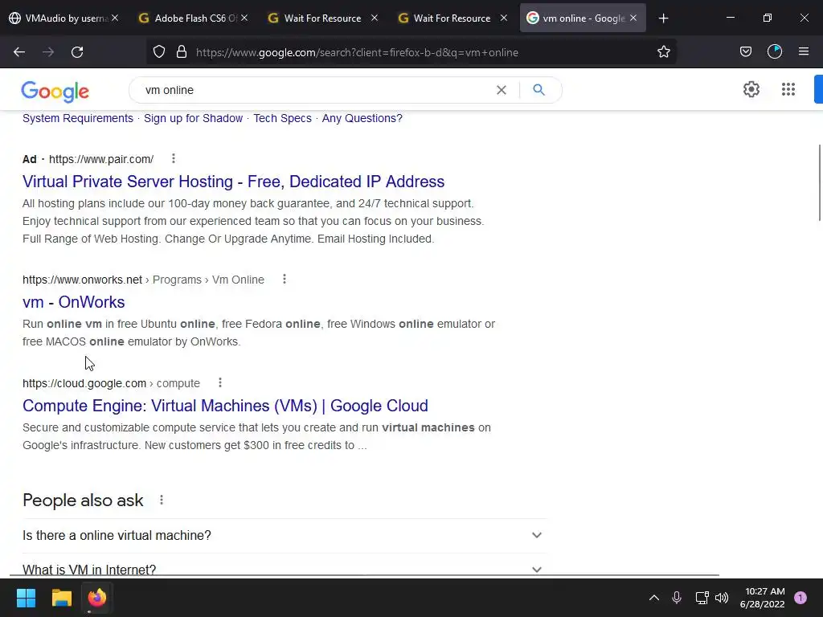Click the https://www.pair.com/ ad URL
This screenshot has width=823, height=617.
tap(101, 159)
